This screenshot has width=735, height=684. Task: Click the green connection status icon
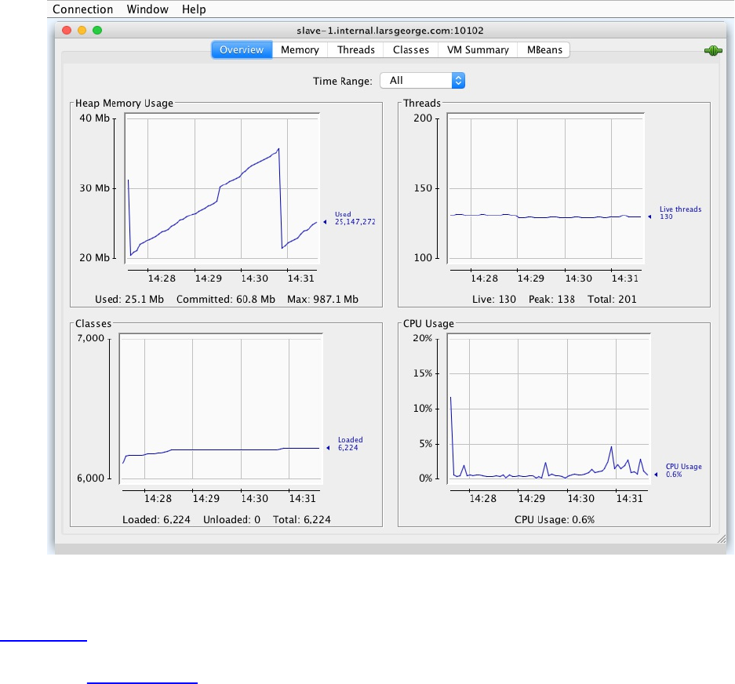pyautogui.click(x=713, y=51)
